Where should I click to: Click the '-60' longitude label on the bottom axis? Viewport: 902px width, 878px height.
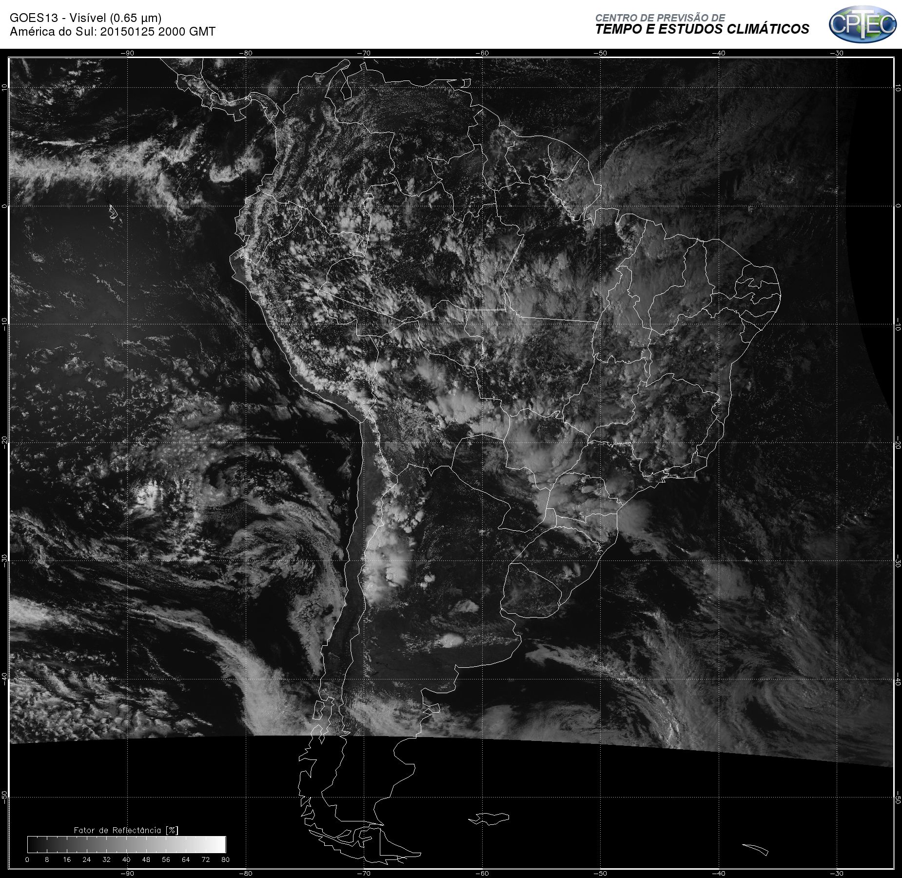(482, 873)
